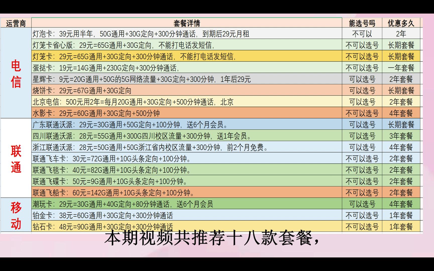
Task: Click 不可以选号 in 水影卡 row
Action: pyautogui.click(x=362, y=113)
